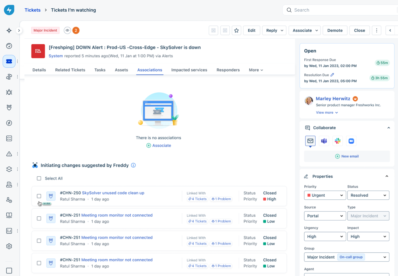This screenshot has height=276, width=398.
Task: Check the #CHN-250 SkySolver change checkbox
Action: (x=39, y=196)
